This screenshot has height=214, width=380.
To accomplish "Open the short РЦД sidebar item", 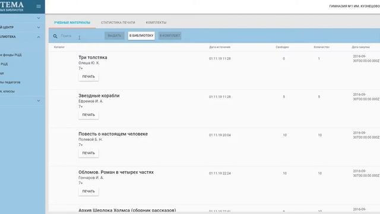I will coord(4,64).
